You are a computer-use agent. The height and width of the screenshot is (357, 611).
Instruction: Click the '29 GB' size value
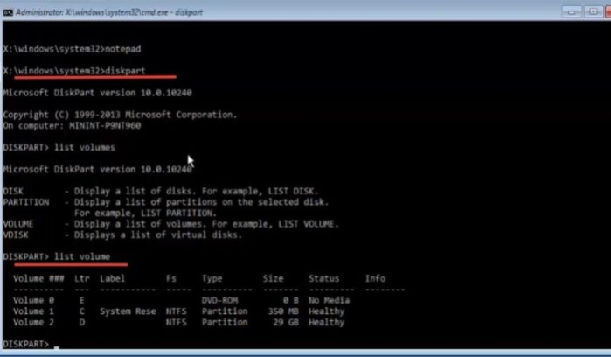(286, 322)
